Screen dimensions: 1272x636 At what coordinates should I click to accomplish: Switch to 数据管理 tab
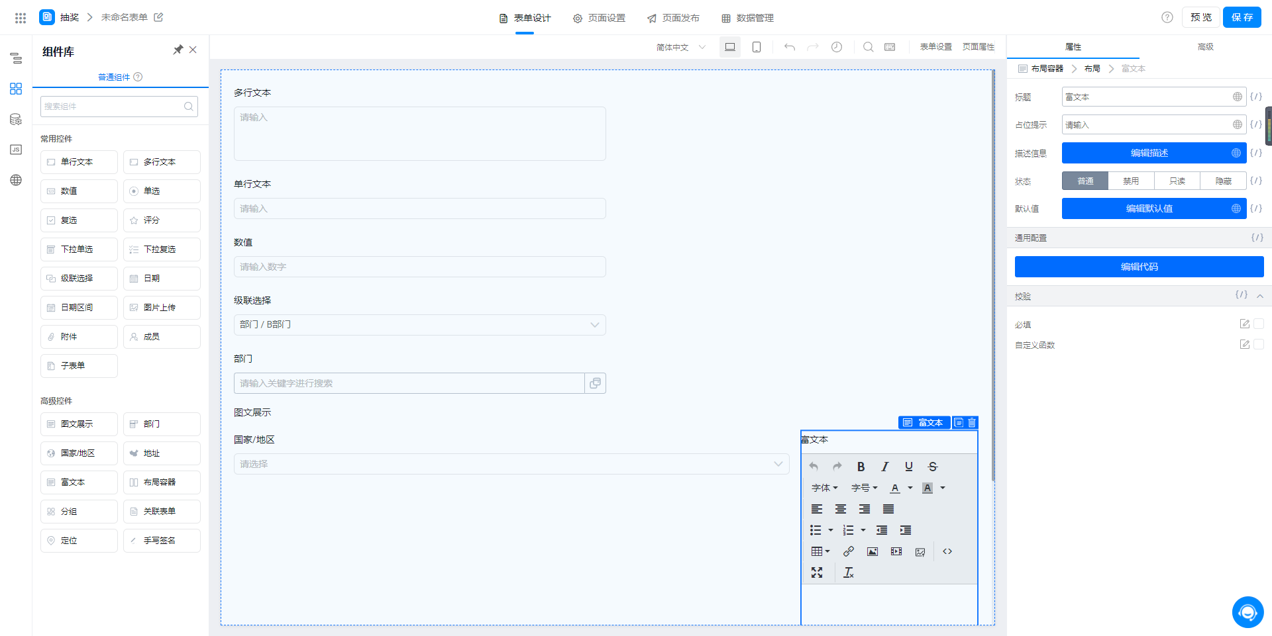tap(747, 18)
